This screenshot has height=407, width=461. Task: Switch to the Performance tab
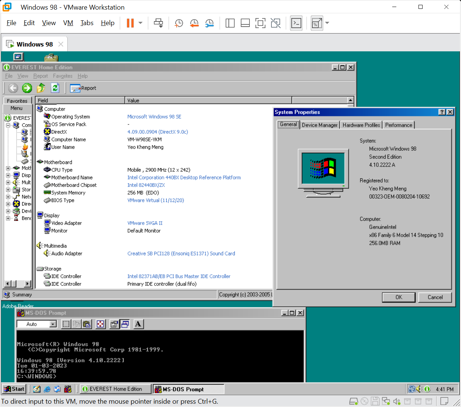[399, 125]
